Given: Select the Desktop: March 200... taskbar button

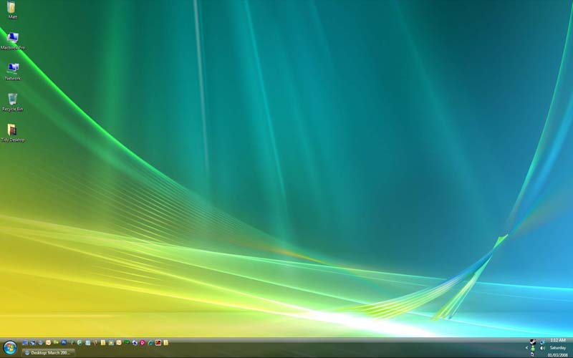Looking at the screenshot, I should (48, 353).
